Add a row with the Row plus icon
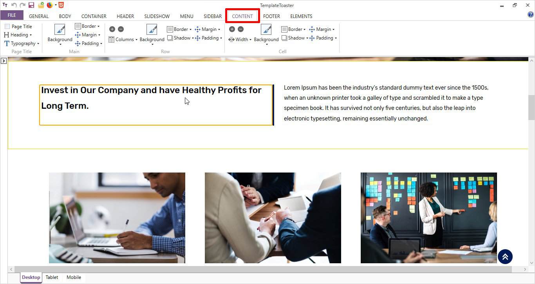The height and width of the screenshot is (284, 535). point(112,29)
